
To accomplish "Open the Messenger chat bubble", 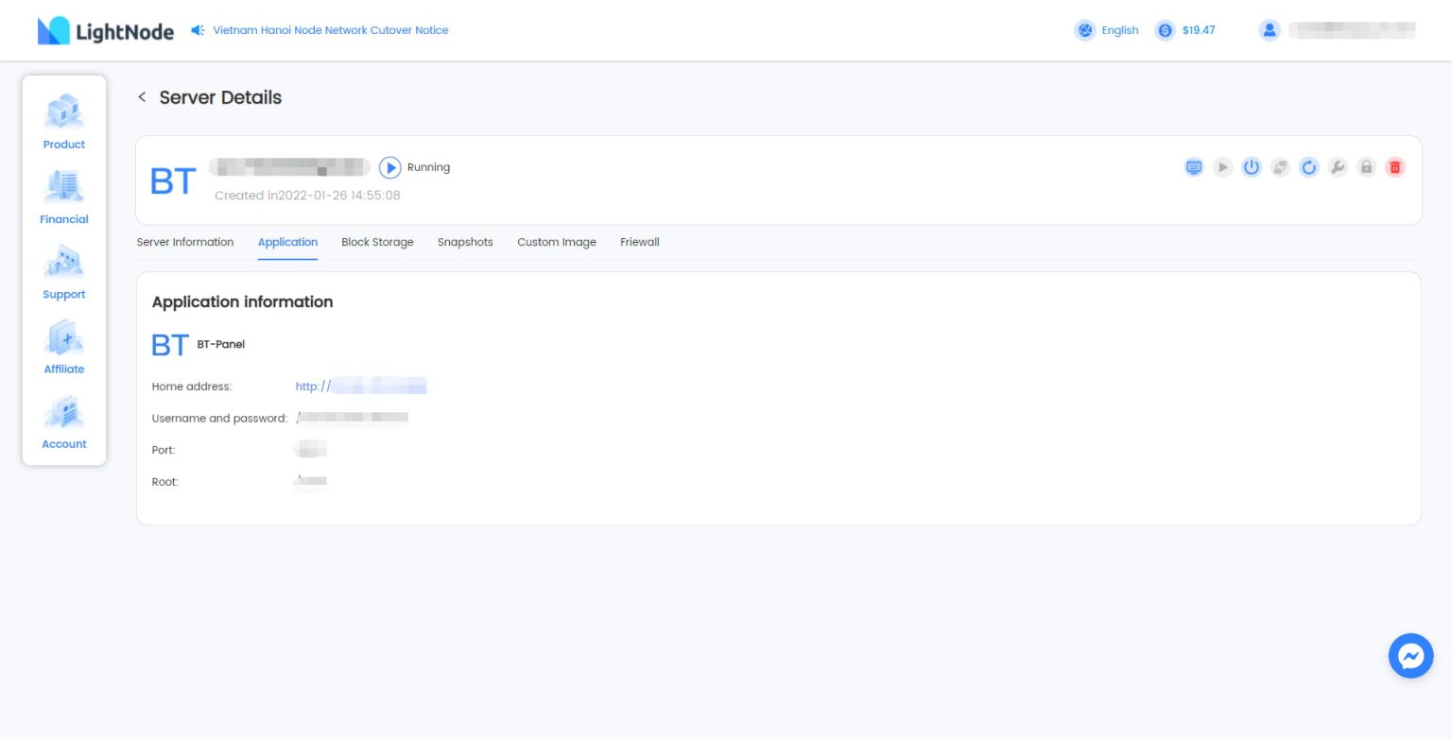I will click(1410, 656).
